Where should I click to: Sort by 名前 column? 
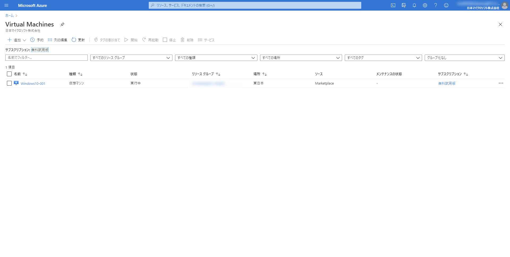(x=20, y=74)
